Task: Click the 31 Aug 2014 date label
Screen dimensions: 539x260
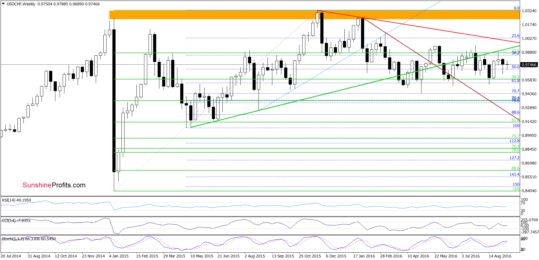Action: (x=39, y=256)
